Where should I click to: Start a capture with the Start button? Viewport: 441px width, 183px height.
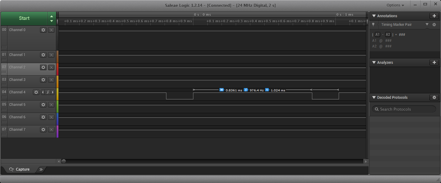coord(24,18)
